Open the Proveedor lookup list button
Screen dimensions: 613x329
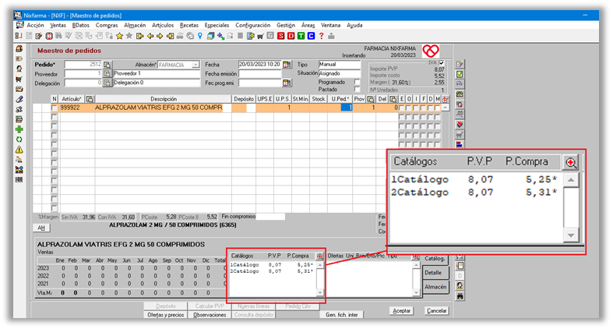tap(107, 74)
